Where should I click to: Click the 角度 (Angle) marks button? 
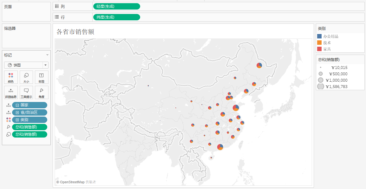[x=42, y=92]
